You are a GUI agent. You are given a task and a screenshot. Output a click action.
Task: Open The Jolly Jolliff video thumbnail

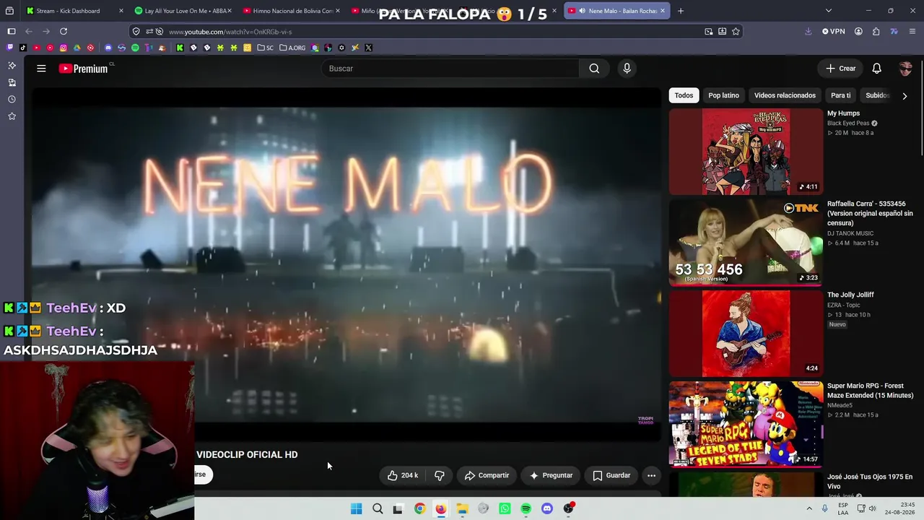click(746, 334)
